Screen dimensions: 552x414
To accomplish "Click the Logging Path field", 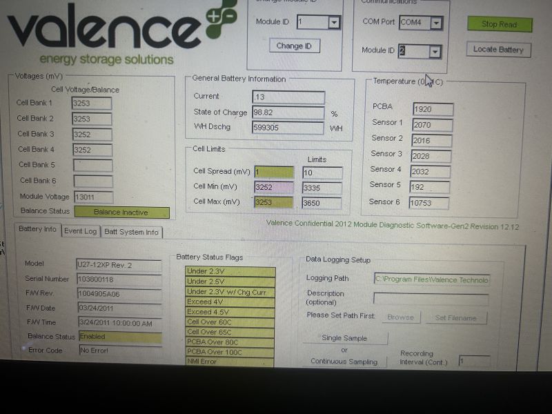I will 432,279.
